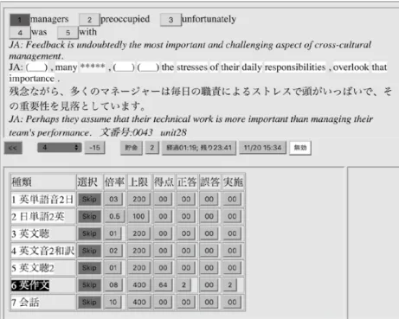Click the 08 multiplier for 英作文
The width and height of the screenshot is (399, 319).
click(113, 285)
